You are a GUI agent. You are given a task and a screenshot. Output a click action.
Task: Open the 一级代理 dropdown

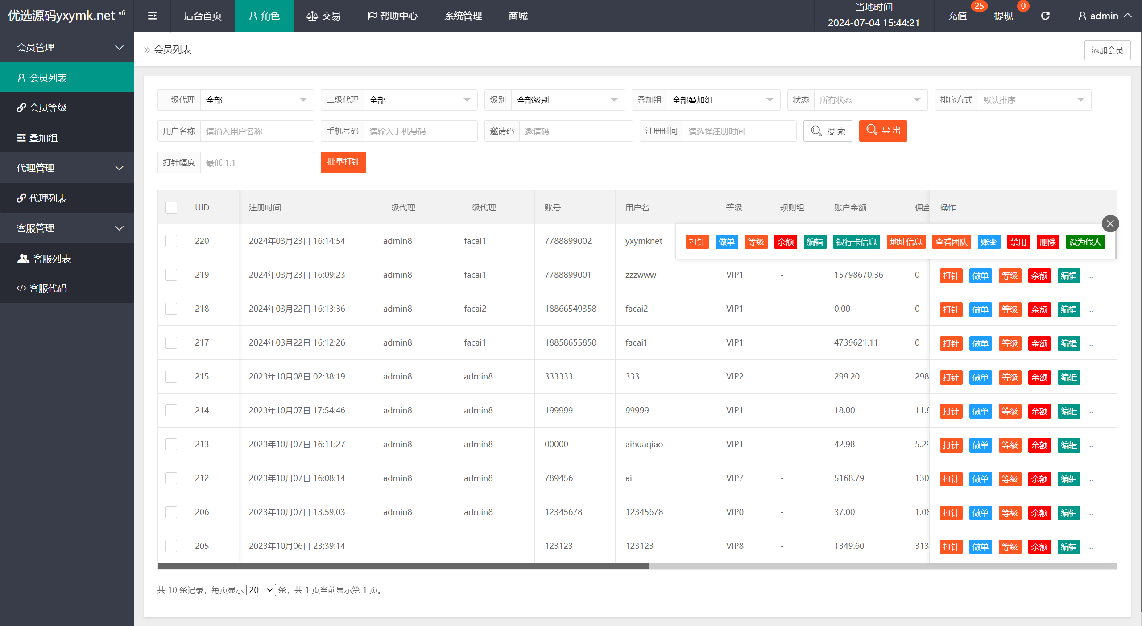pyautogui.click(x=257, y=100)
